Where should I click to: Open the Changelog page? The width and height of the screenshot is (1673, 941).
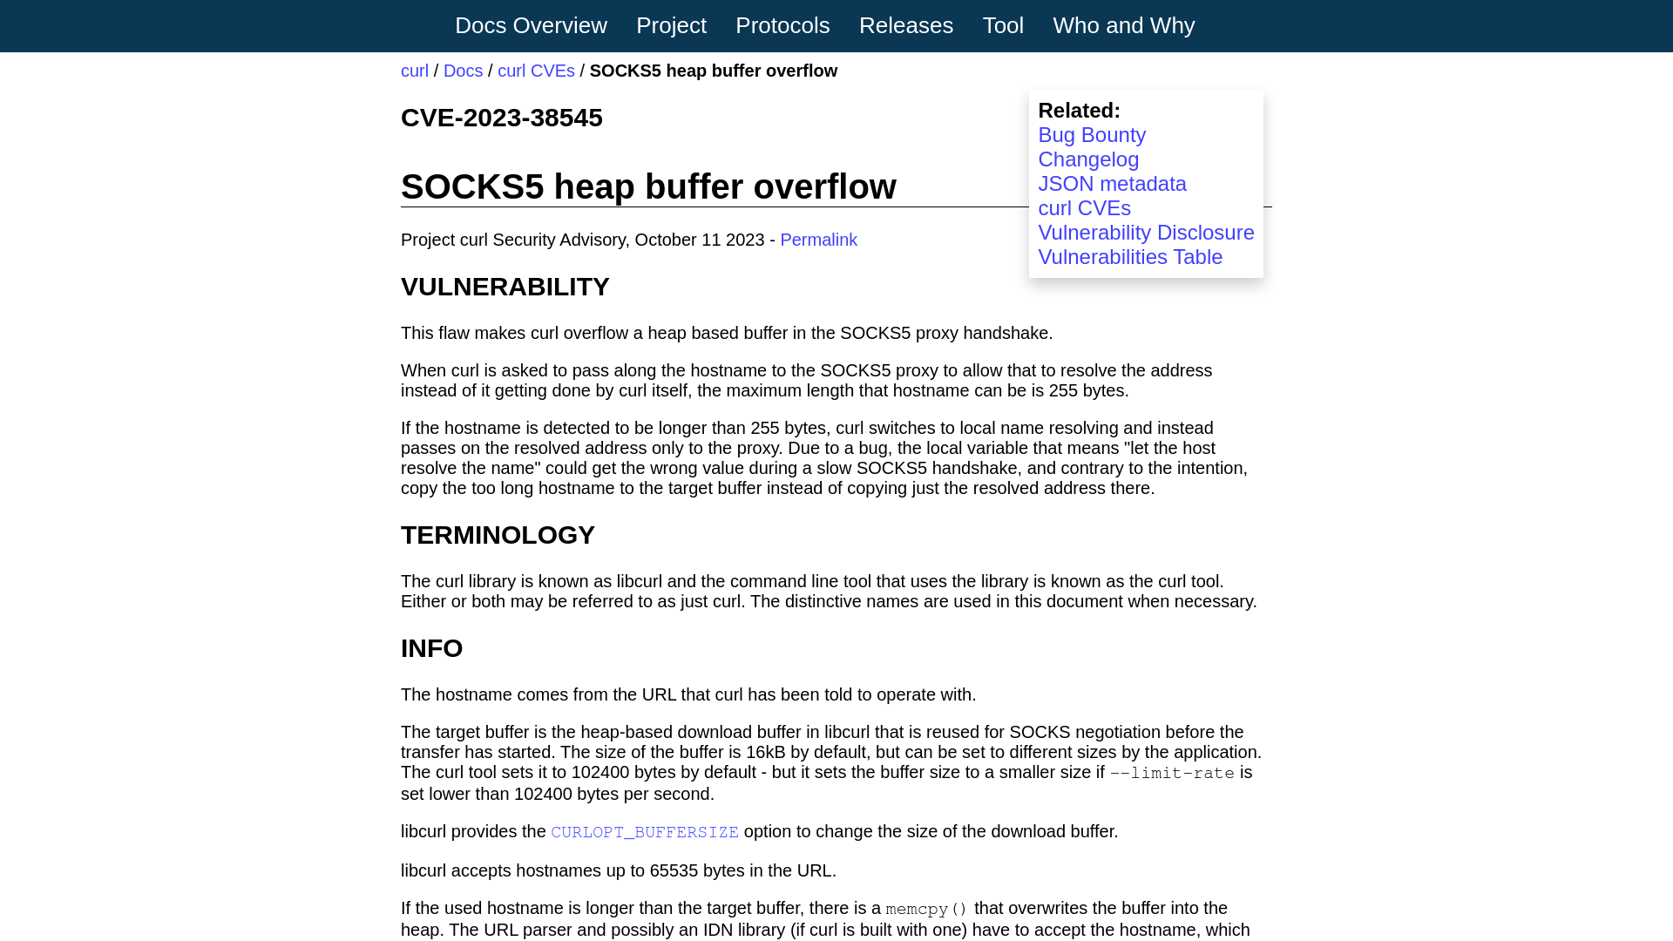[x=1088, y=159]
